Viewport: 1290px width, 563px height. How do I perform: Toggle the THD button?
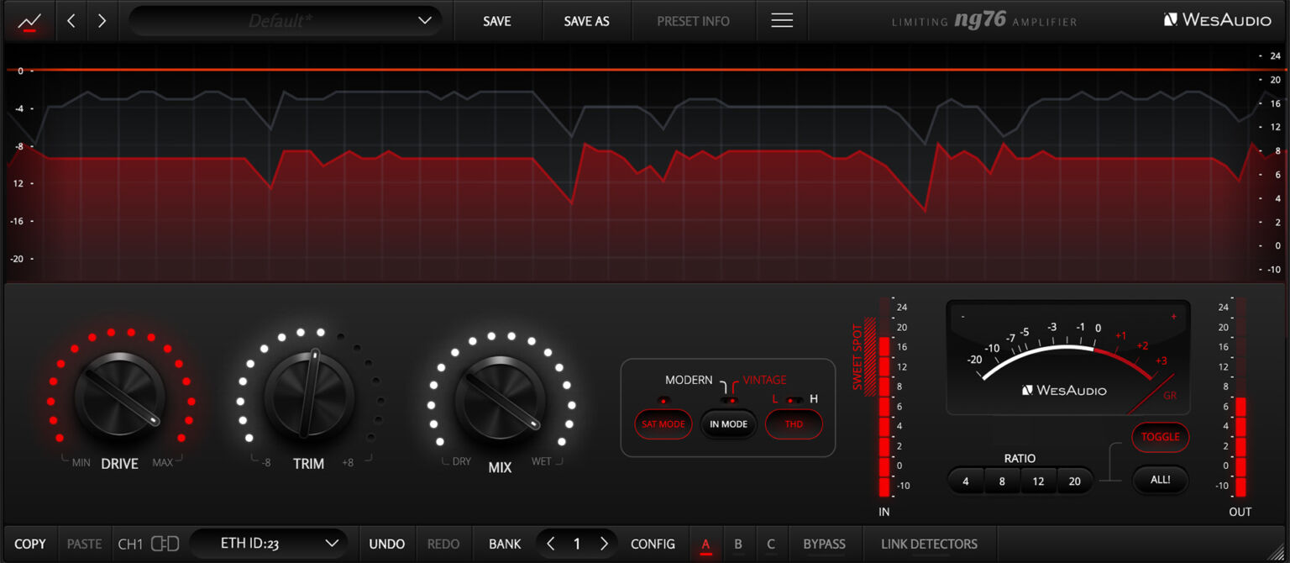coord(794,424)
